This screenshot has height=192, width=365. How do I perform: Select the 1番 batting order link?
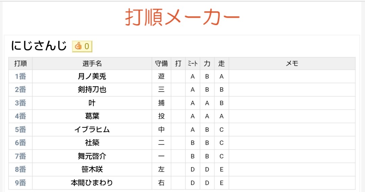tap(21, 76)
